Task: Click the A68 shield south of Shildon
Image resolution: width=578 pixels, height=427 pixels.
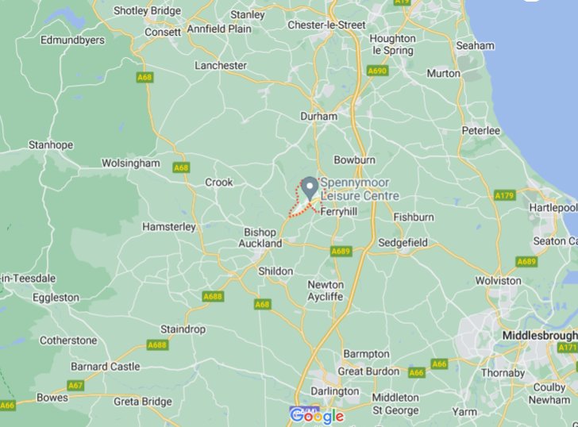Action: 263,304
